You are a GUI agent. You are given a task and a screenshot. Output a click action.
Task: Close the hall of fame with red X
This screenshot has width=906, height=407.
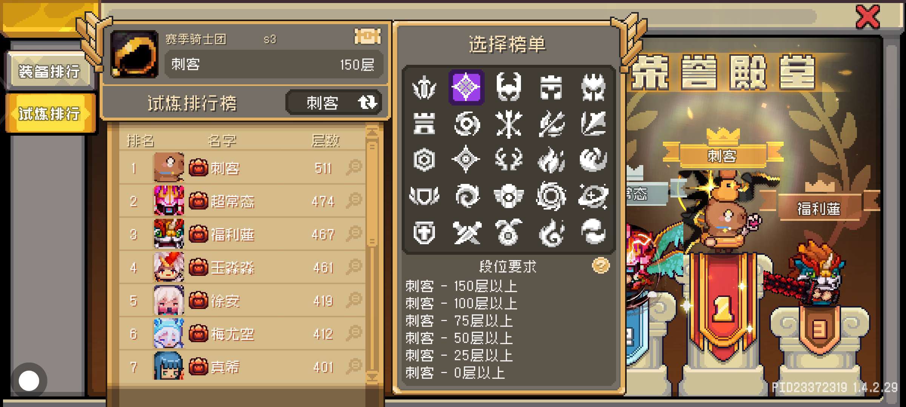(x=867, y=17)
